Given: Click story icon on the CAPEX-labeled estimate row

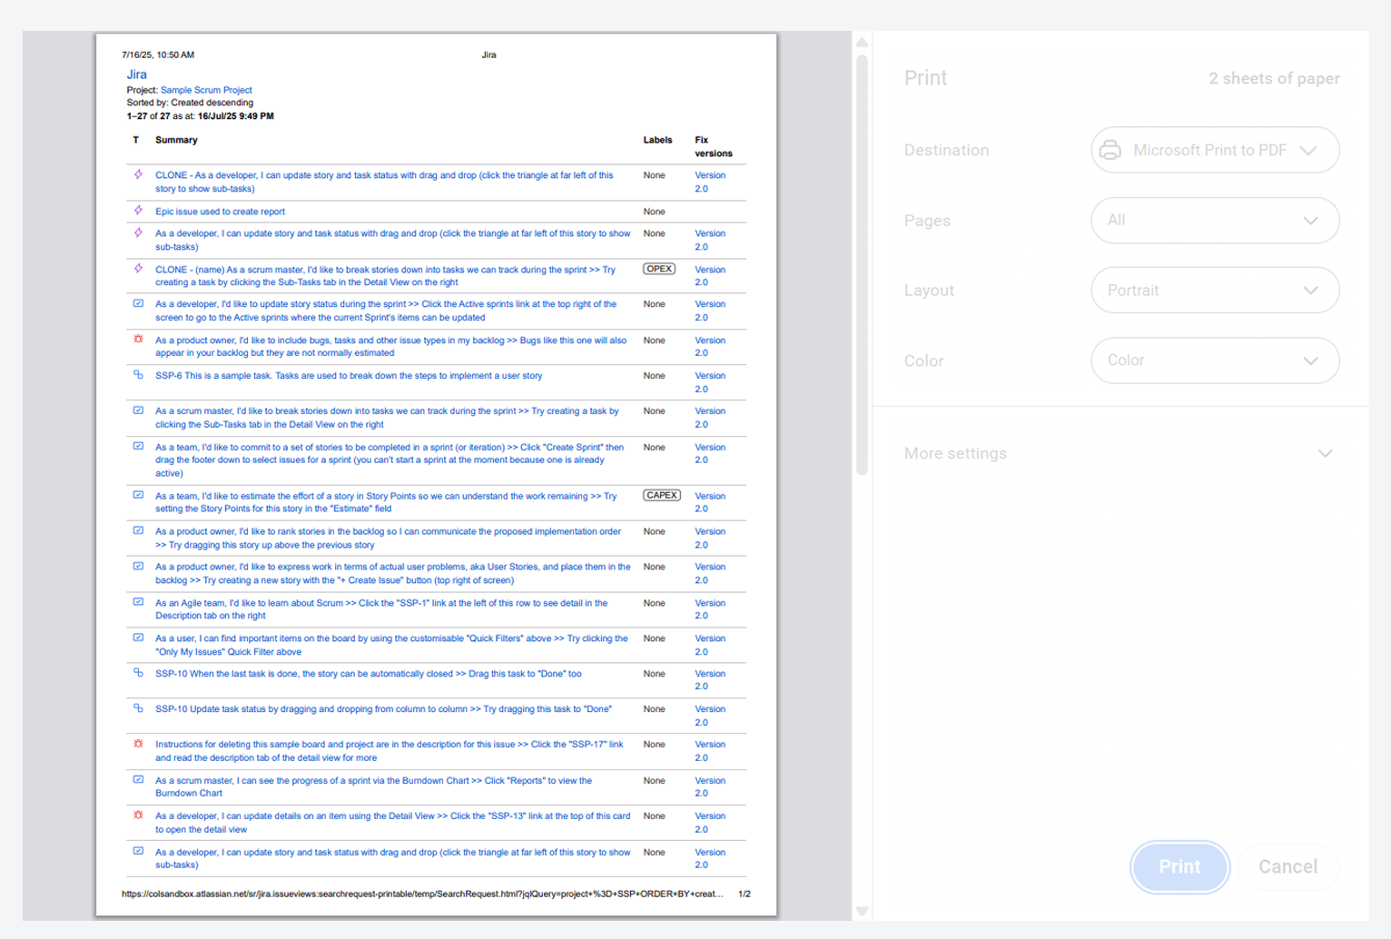Looking at the screenshot, I should coord(138,495).
